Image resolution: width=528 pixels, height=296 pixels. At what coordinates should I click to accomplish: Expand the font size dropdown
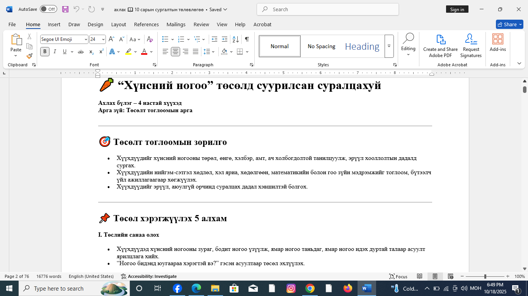(x=103, y=39)
